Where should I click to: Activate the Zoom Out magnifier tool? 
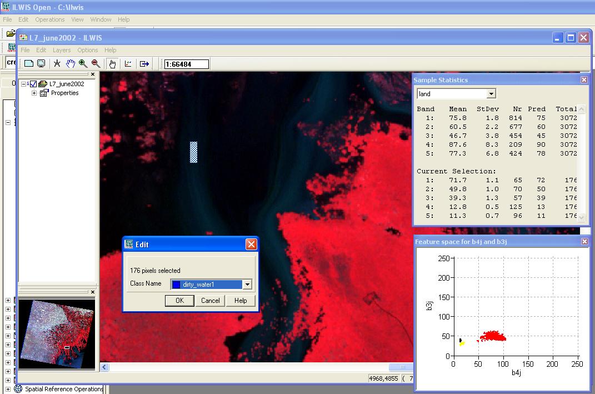[x=96, y=64]
